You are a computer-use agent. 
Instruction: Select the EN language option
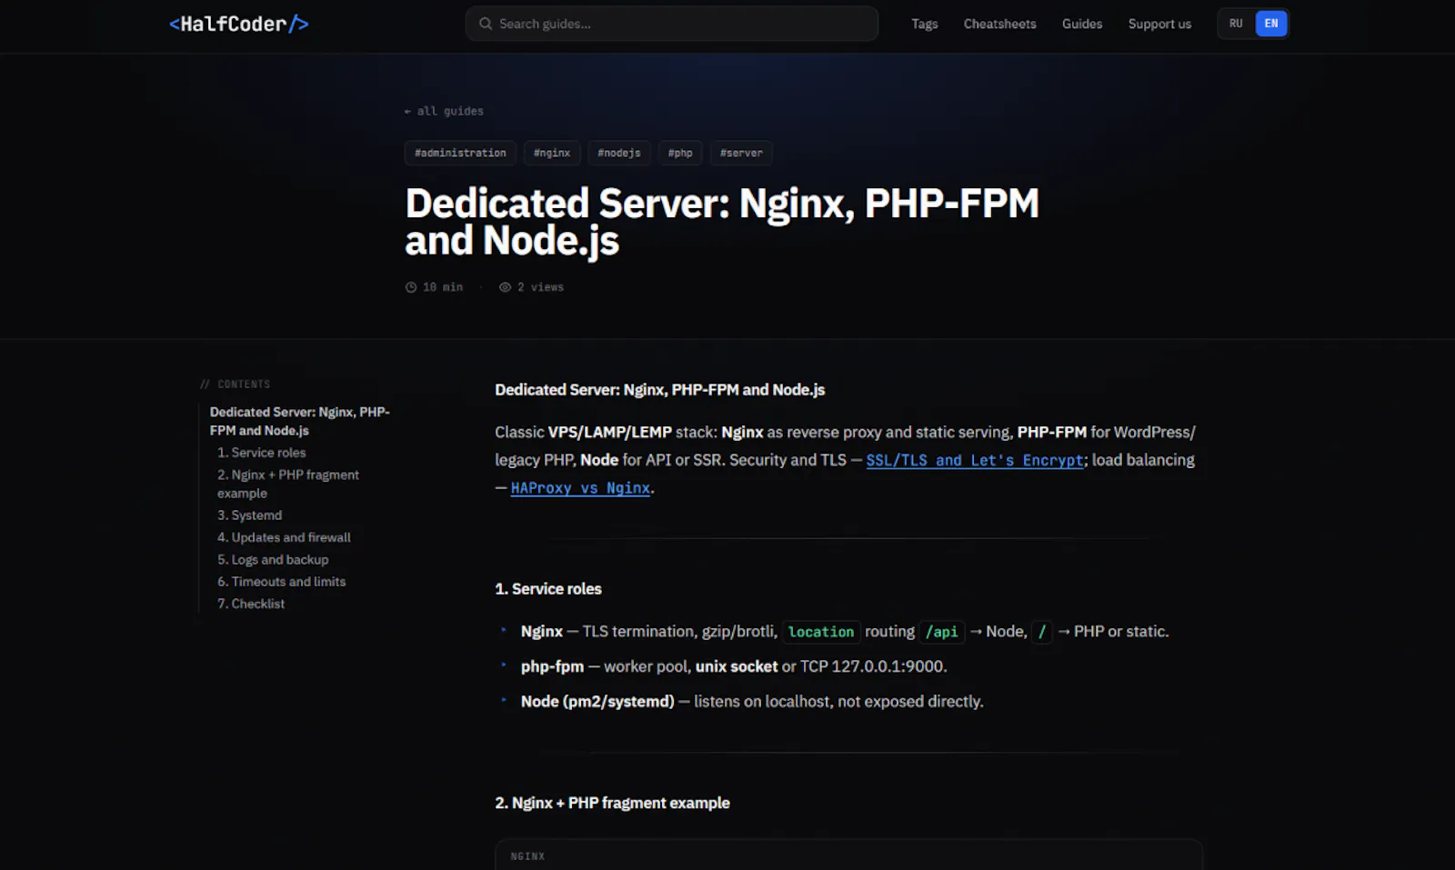click(1271, 24)
